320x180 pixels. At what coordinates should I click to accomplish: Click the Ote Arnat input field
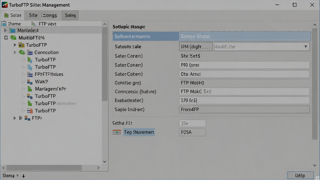244,74
